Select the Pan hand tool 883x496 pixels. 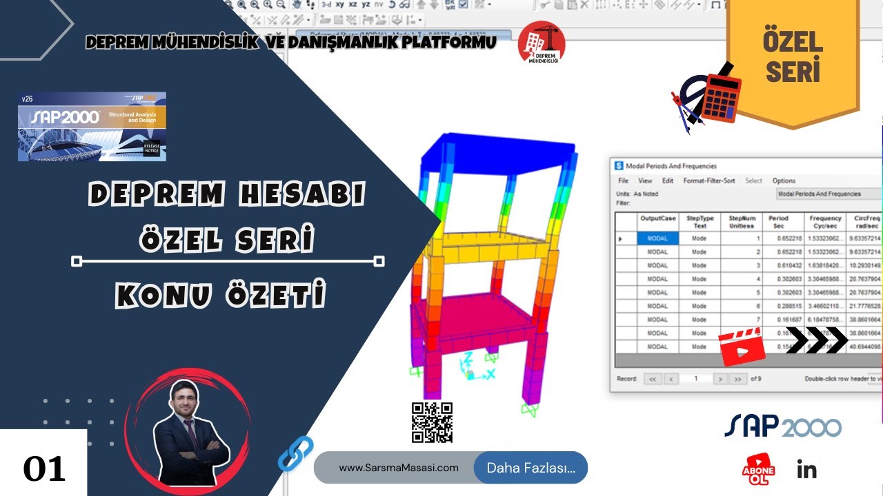tap(297, 4)
